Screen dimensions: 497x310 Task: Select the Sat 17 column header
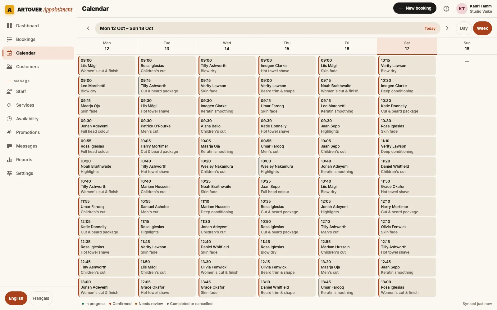[407, 46]
